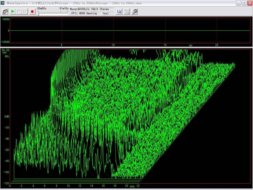Image resolution: width=253 pixels, height=190 pixels.
Task: Click the WaveSpectra title bar app icon
Action: coord(3,3)
